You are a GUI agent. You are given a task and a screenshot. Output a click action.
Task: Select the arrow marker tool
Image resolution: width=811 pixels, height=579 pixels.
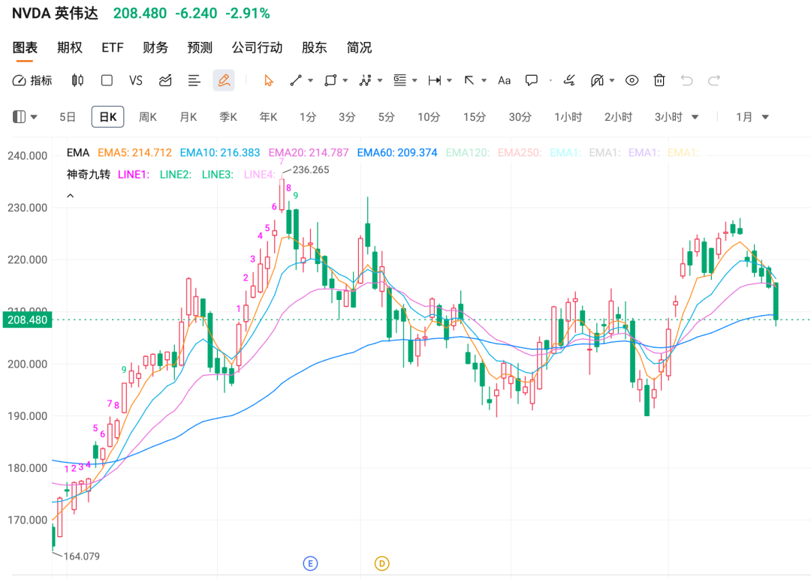pyautogui.click(x=469, y=80)
